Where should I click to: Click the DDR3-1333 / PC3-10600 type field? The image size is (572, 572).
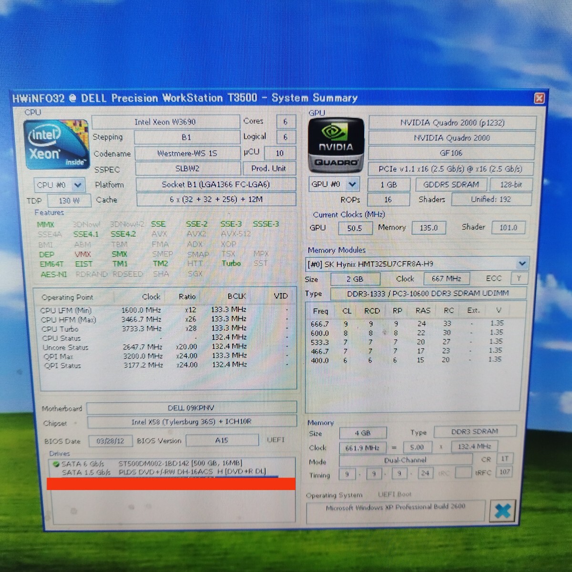[428, 294]
